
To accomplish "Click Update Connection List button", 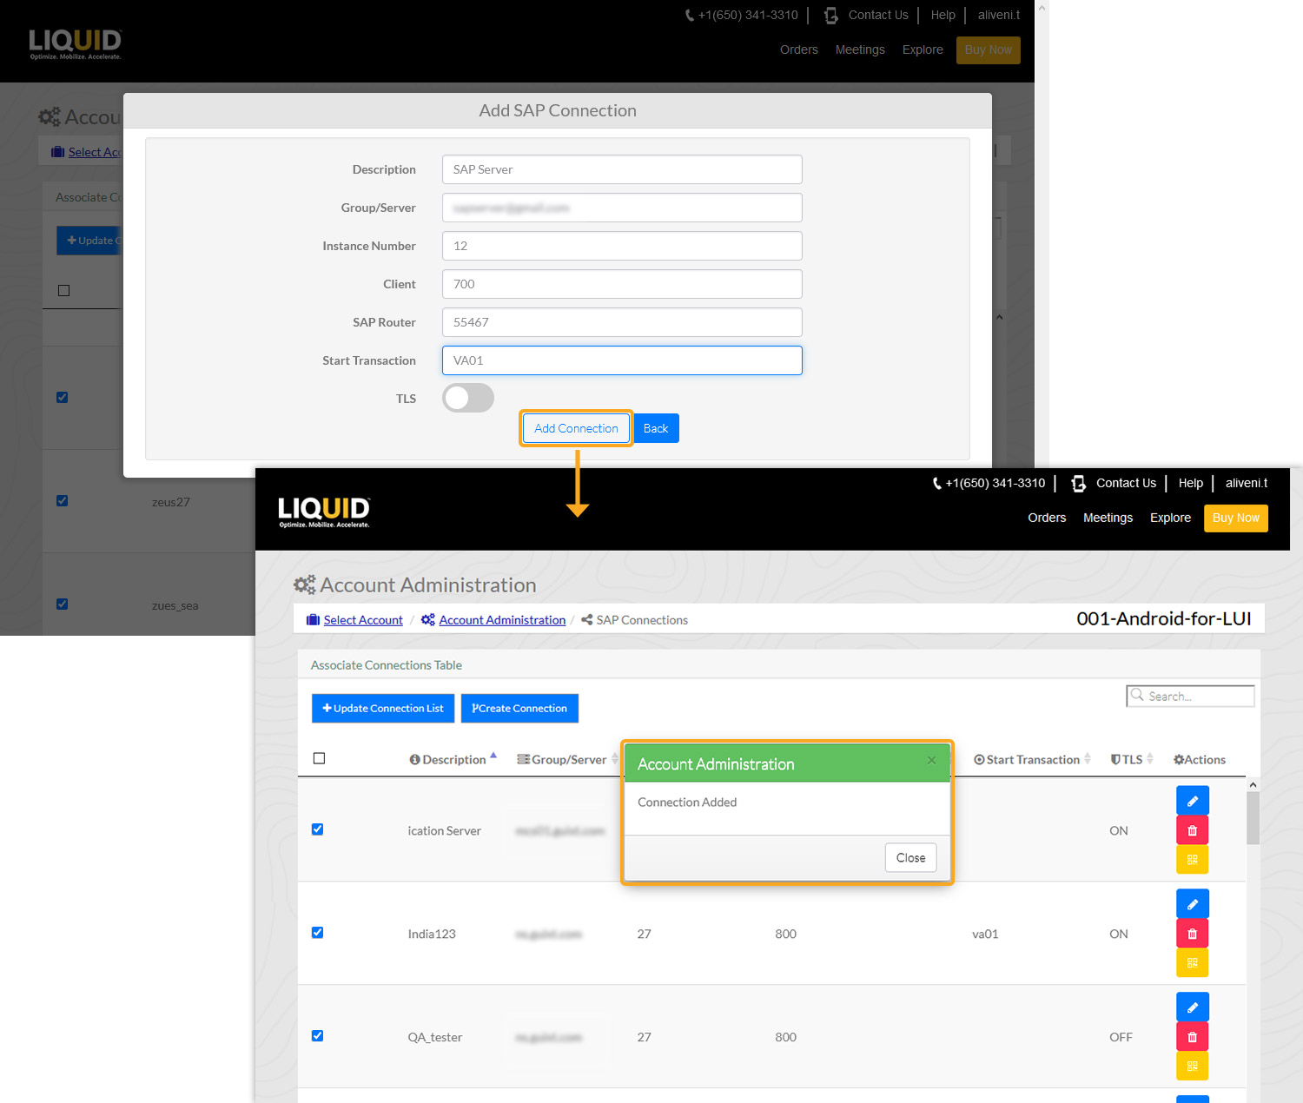I will (383, 708).
